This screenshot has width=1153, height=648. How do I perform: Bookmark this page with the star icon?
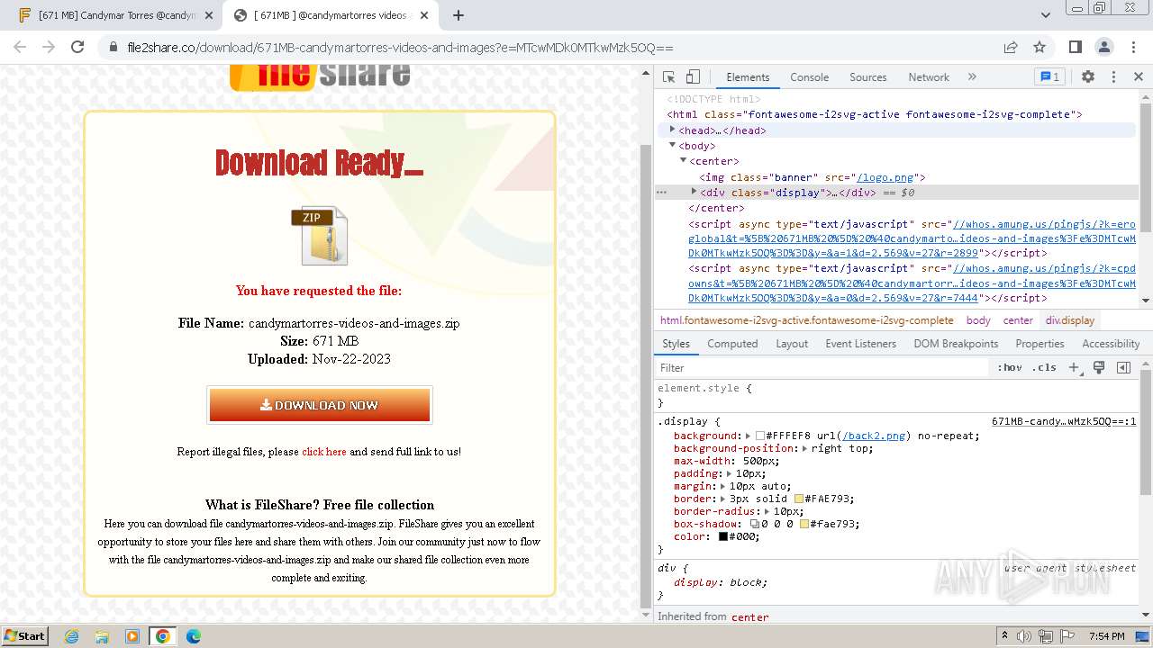click(1040, 47)
